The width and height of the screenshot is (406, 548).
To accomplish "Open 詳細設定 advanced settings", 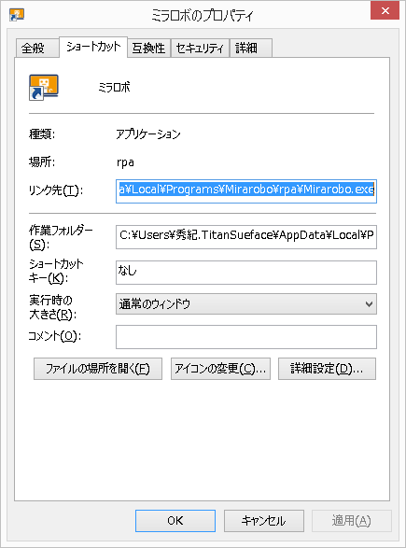I will [327, 369].
